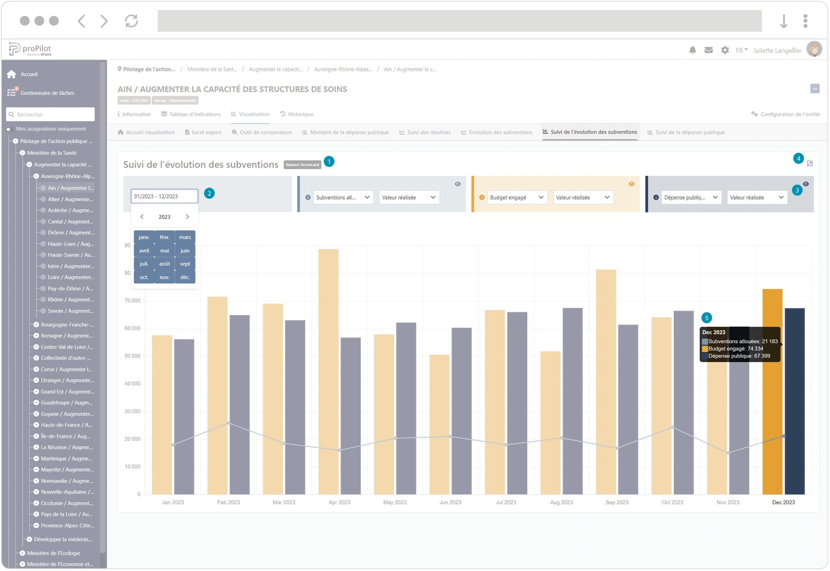830x571 pixels.
Task: Click the expand chart fullscreen icon
Action: (810, 163)
